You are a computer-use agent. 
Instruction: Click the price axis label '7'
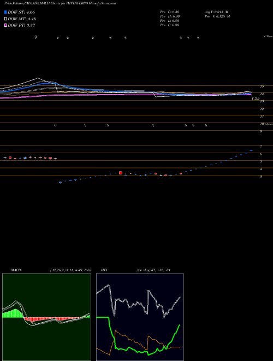coord(261,147)
